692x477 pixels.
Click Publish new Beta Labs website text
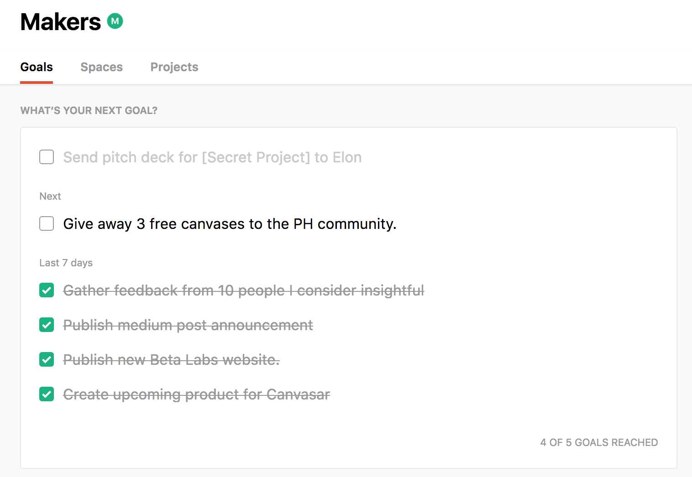(x=171, y=360)
